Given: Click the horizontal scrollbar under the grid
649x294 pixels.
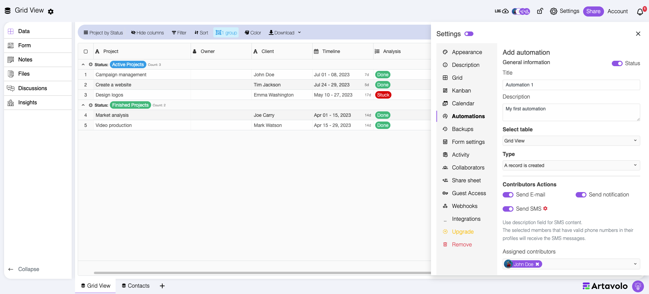Looking at the screenshot, I should click(262, 273).
